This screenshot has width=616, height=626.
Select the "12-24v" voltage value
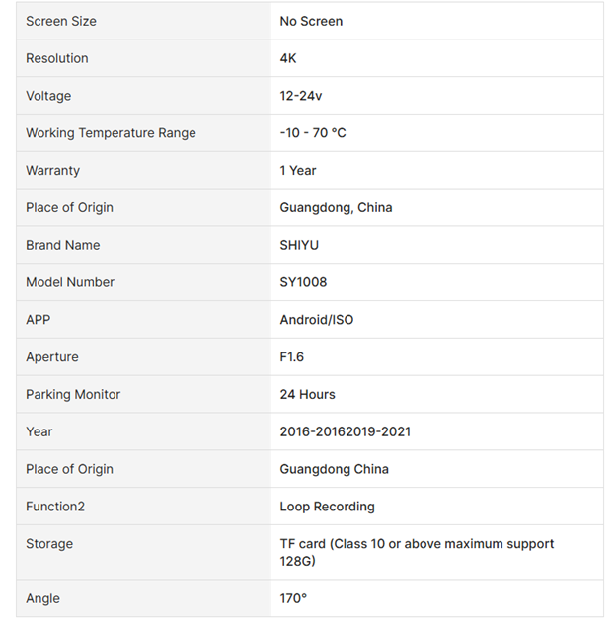pyautogui.click(x=300, y=96)
